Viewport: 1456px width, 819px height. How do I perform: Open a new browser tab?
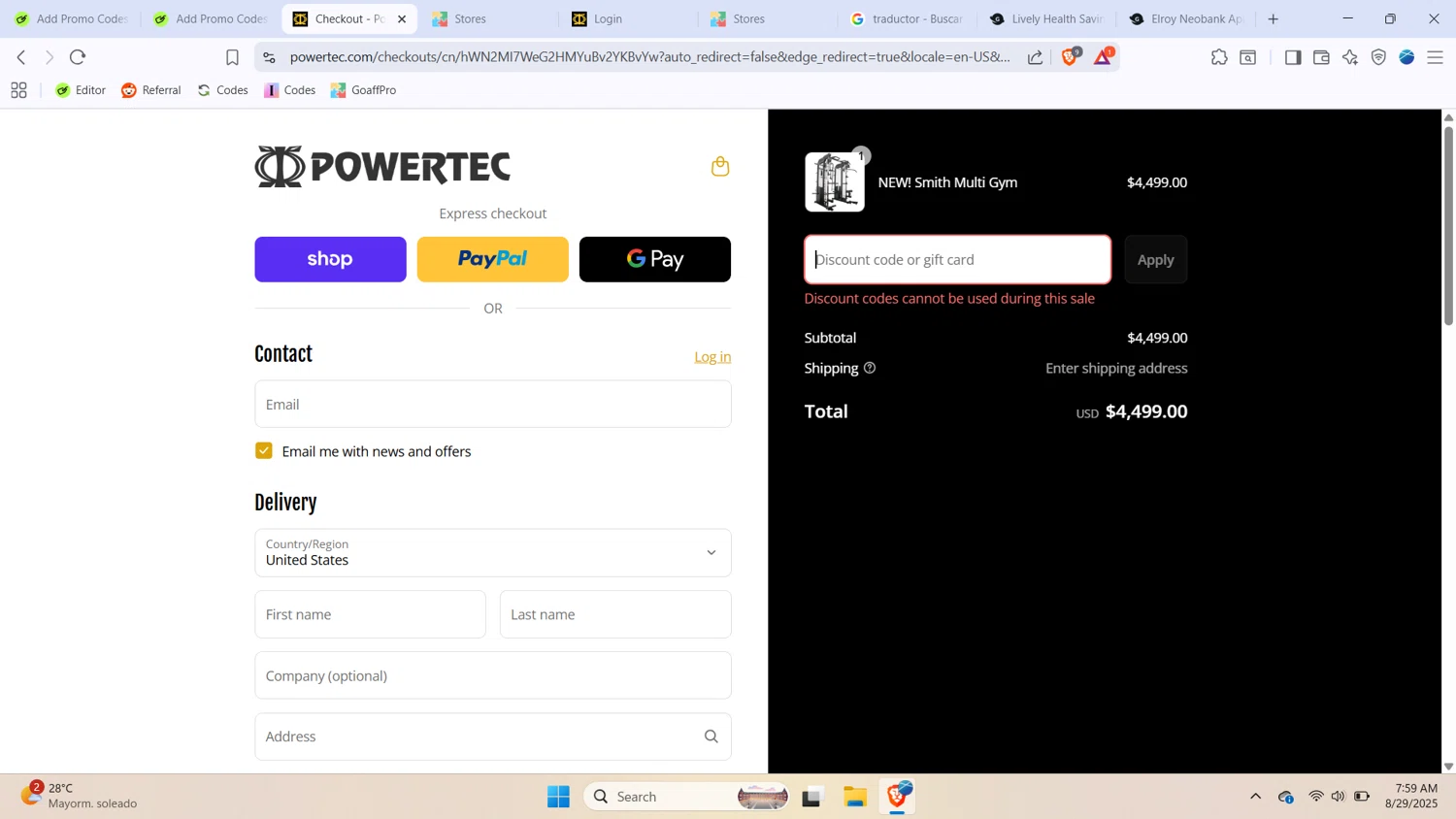tap(1274, 18)
